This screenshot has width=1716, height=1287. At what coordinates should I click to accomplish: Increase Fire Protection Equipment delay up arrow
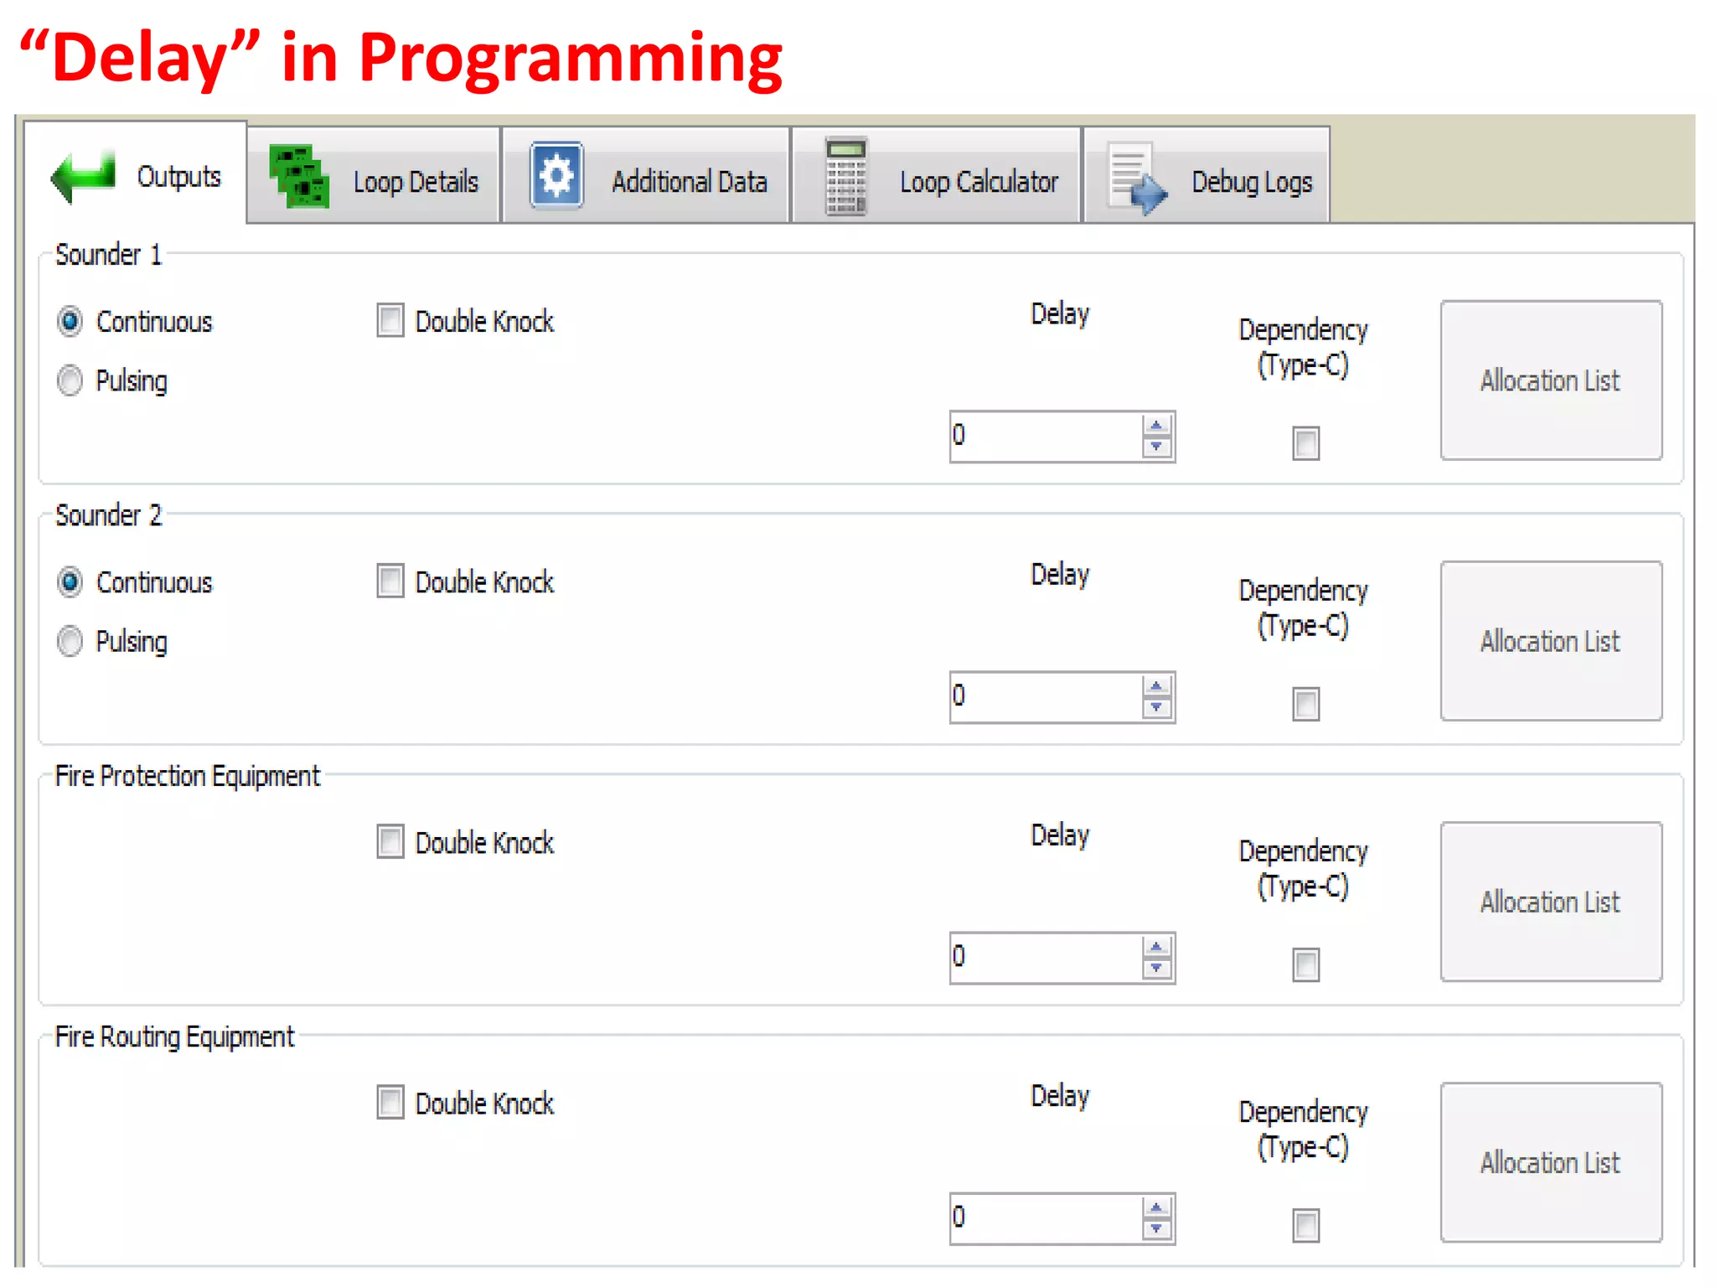coord(1156,947)
